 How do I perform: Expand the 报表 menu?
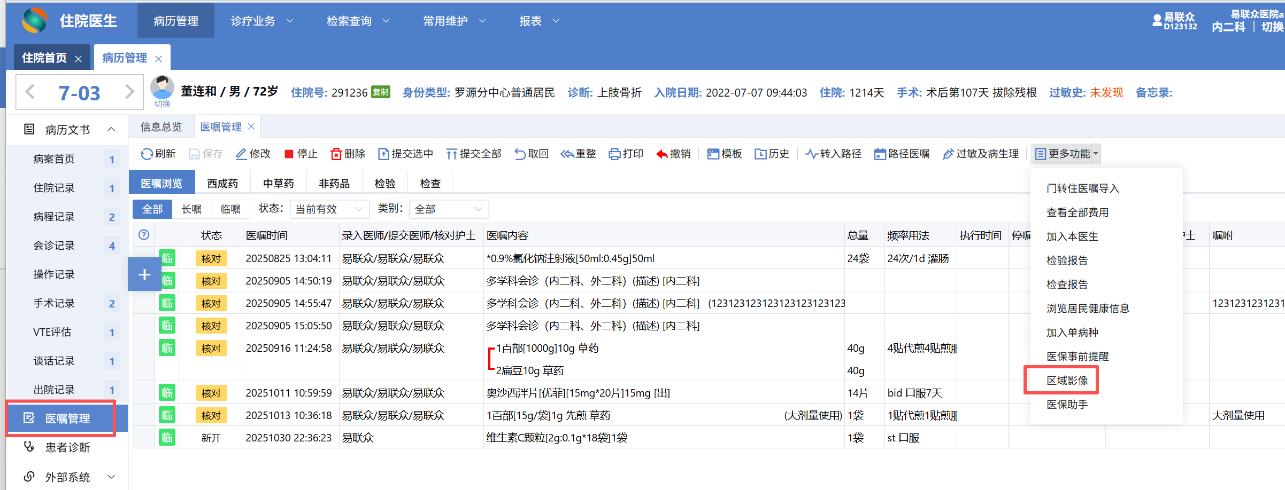(x=540, y=21)
